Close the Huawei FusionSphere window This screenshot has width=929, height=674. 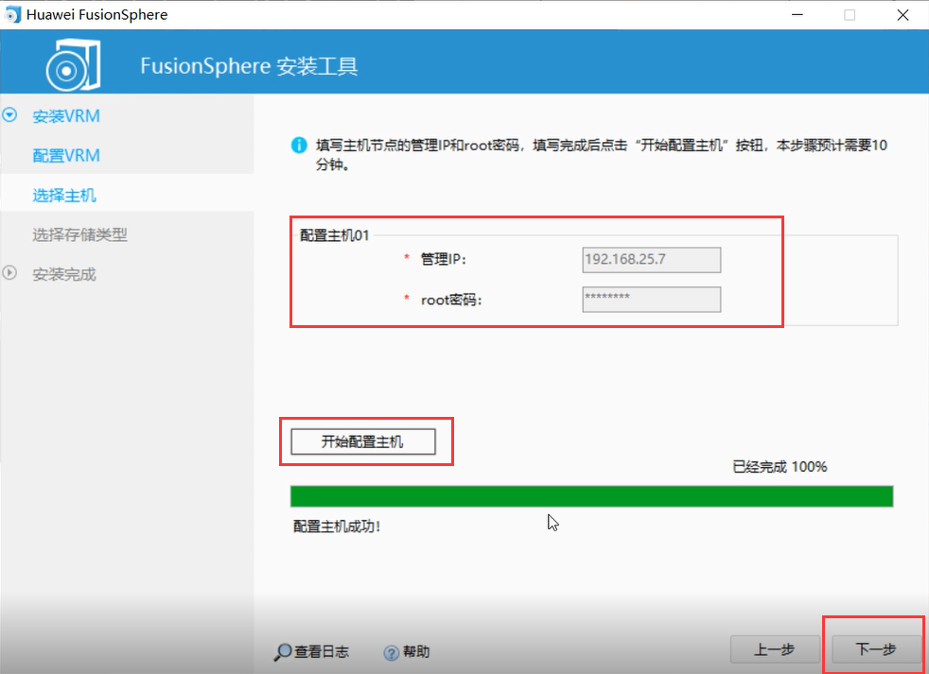coord(903,15)
